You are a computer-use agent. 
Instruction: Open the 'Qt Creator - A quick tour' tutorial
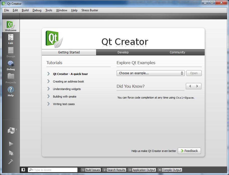point(70,74)
